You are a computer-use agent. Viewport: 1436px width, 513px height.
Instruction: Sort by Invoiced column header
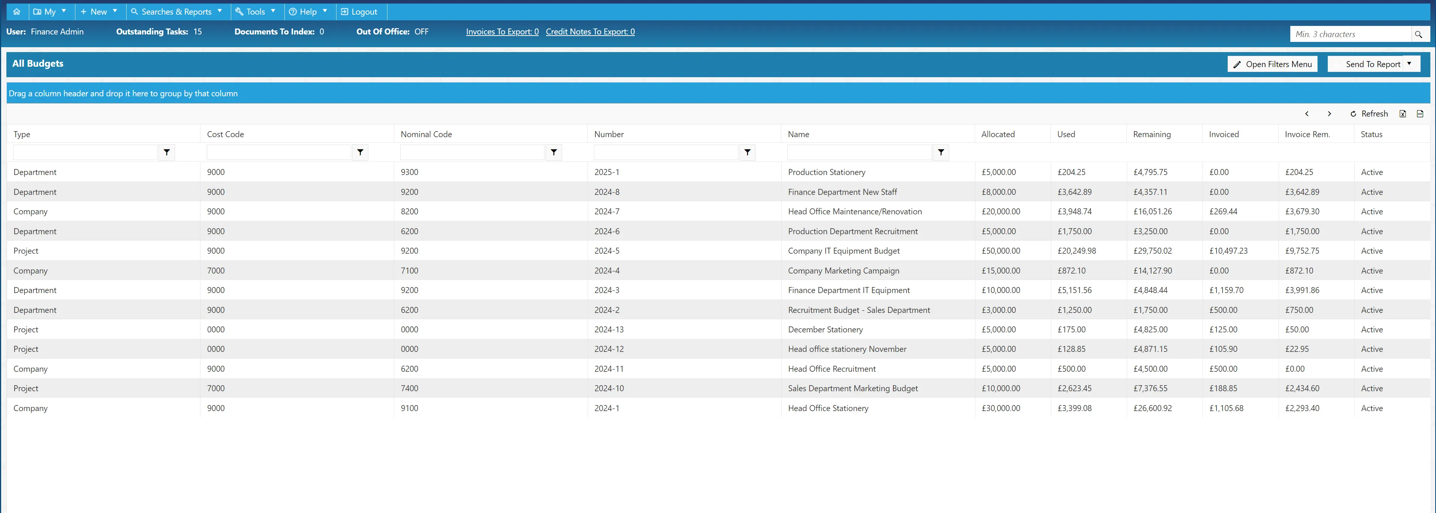(1224, 135)
